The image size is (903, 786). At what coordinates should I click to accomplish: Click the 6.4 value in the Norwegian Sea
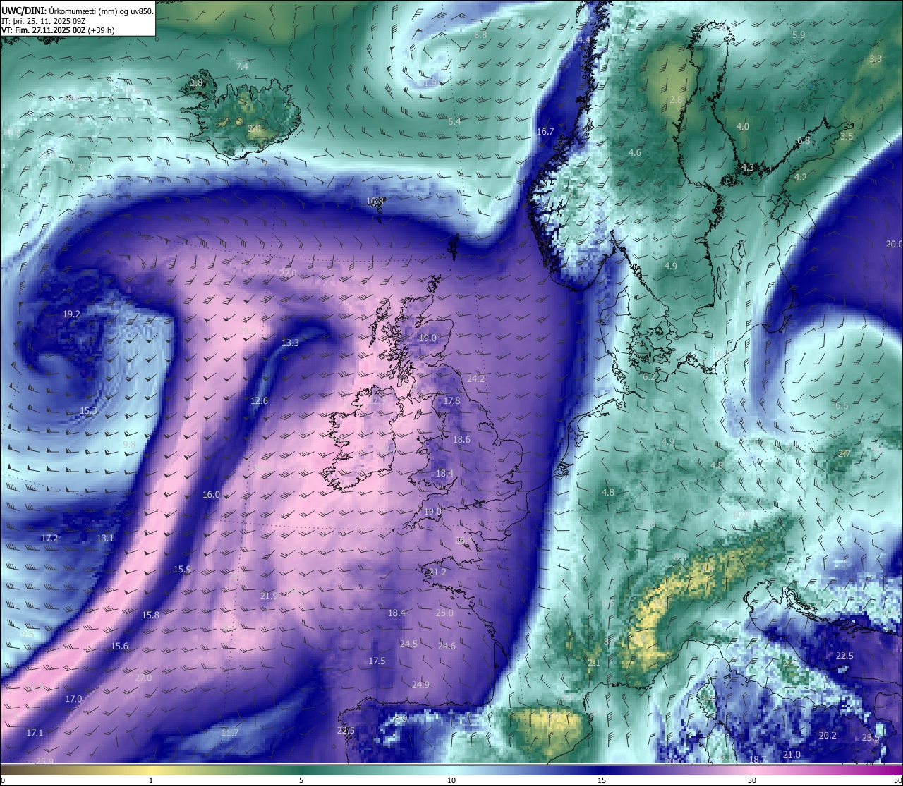[454, 122]
